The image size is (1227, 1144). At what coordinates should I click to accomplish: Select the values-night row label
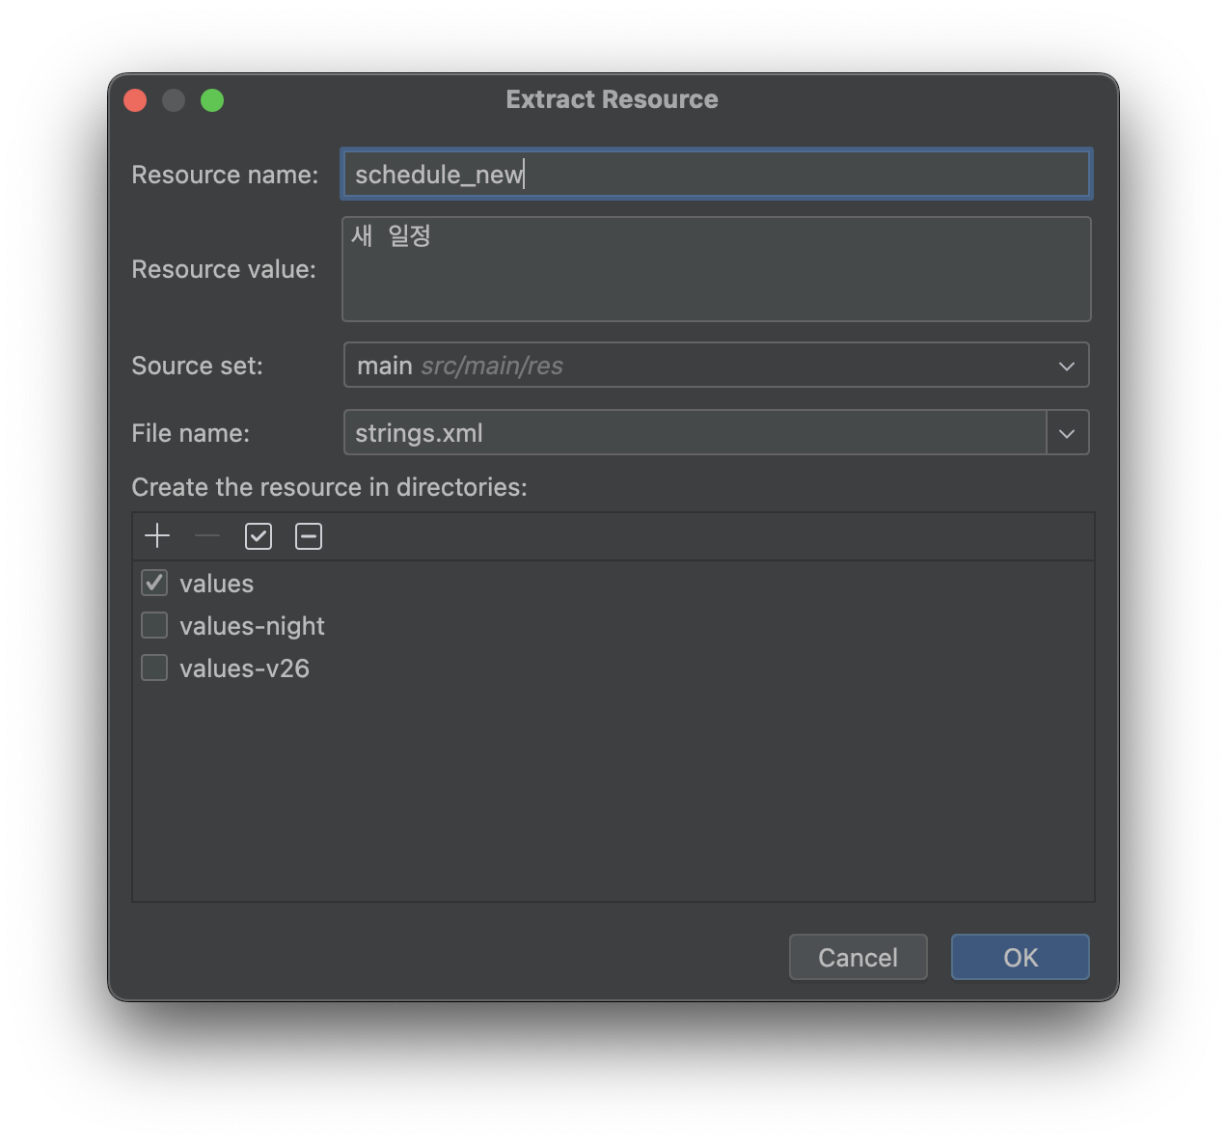point(252,626)
